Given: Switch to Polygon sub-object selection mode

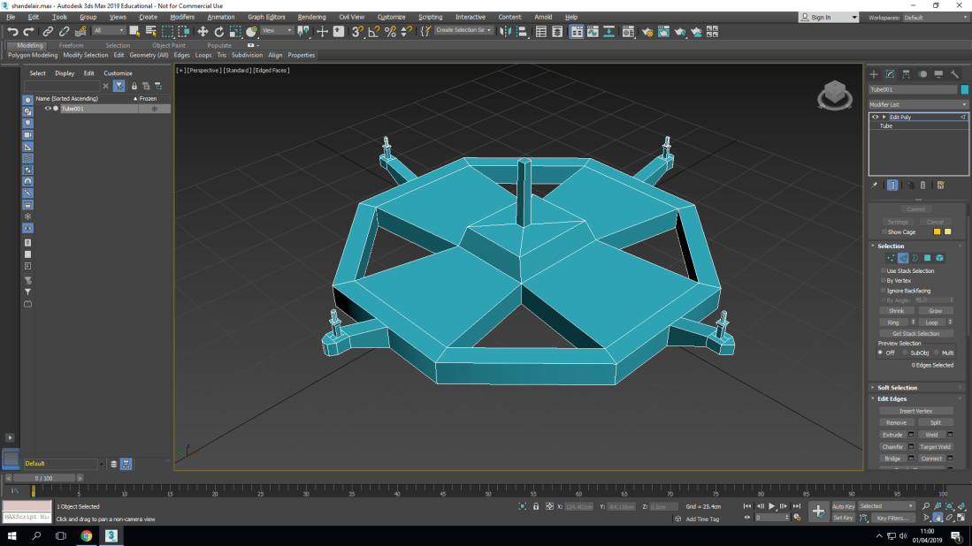Looking at the screenshot, I should coord(927,258).
